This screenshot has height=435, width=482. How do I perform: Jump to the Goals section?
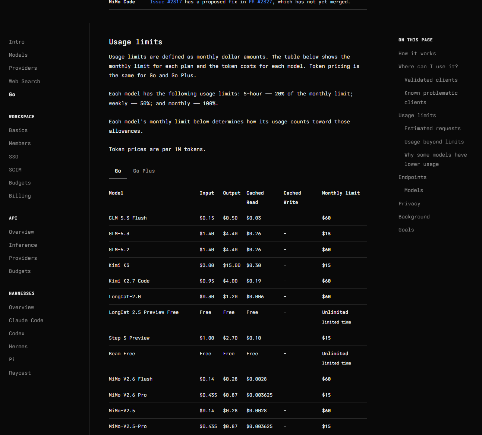coord(406,230)
